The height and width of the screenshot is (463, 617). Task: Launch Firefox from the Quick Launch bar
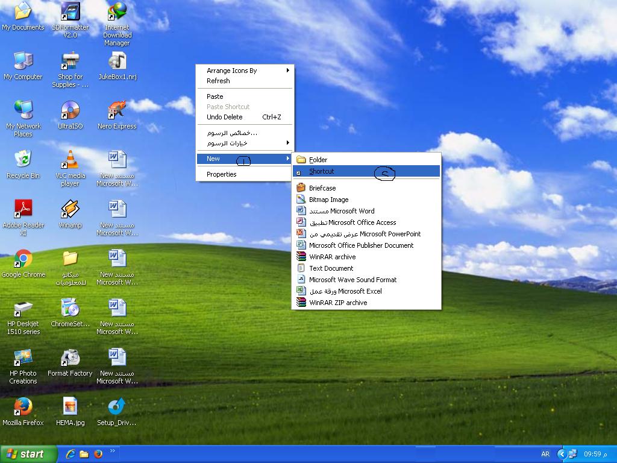point(98,454)
